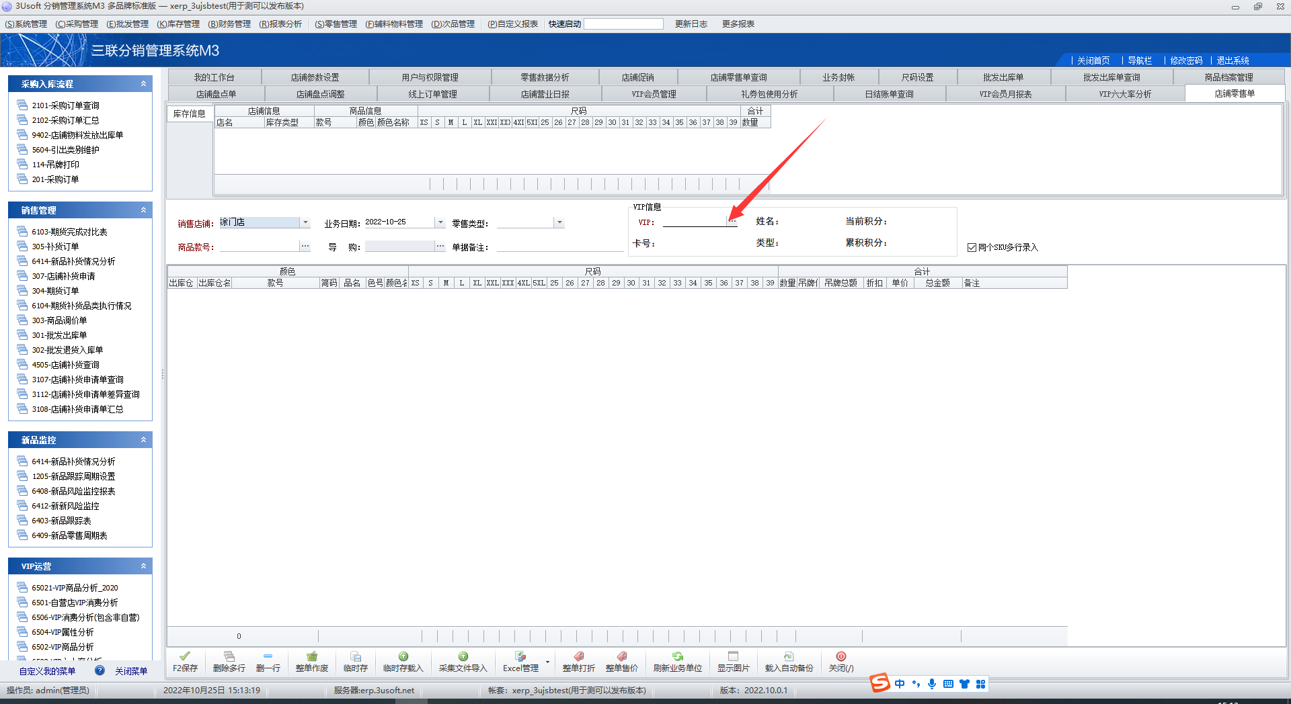Collapse the VIP运营 panel
Image resolution: width=1291 pixels, height=704 pixels.
click(x=143, y=566)
